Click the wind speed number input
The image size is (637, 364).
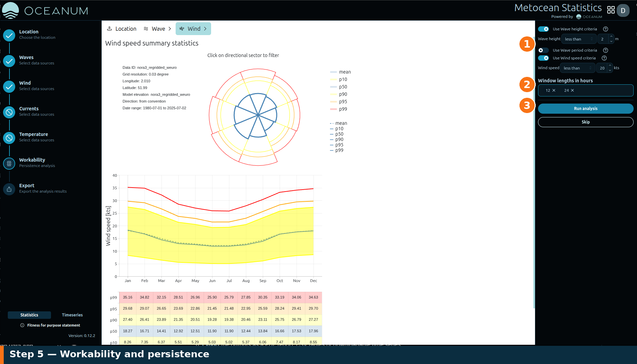602,68
